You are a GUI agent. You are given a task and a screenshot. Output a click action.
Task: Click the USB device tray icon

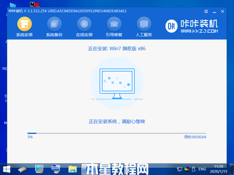tap(193, 169)
